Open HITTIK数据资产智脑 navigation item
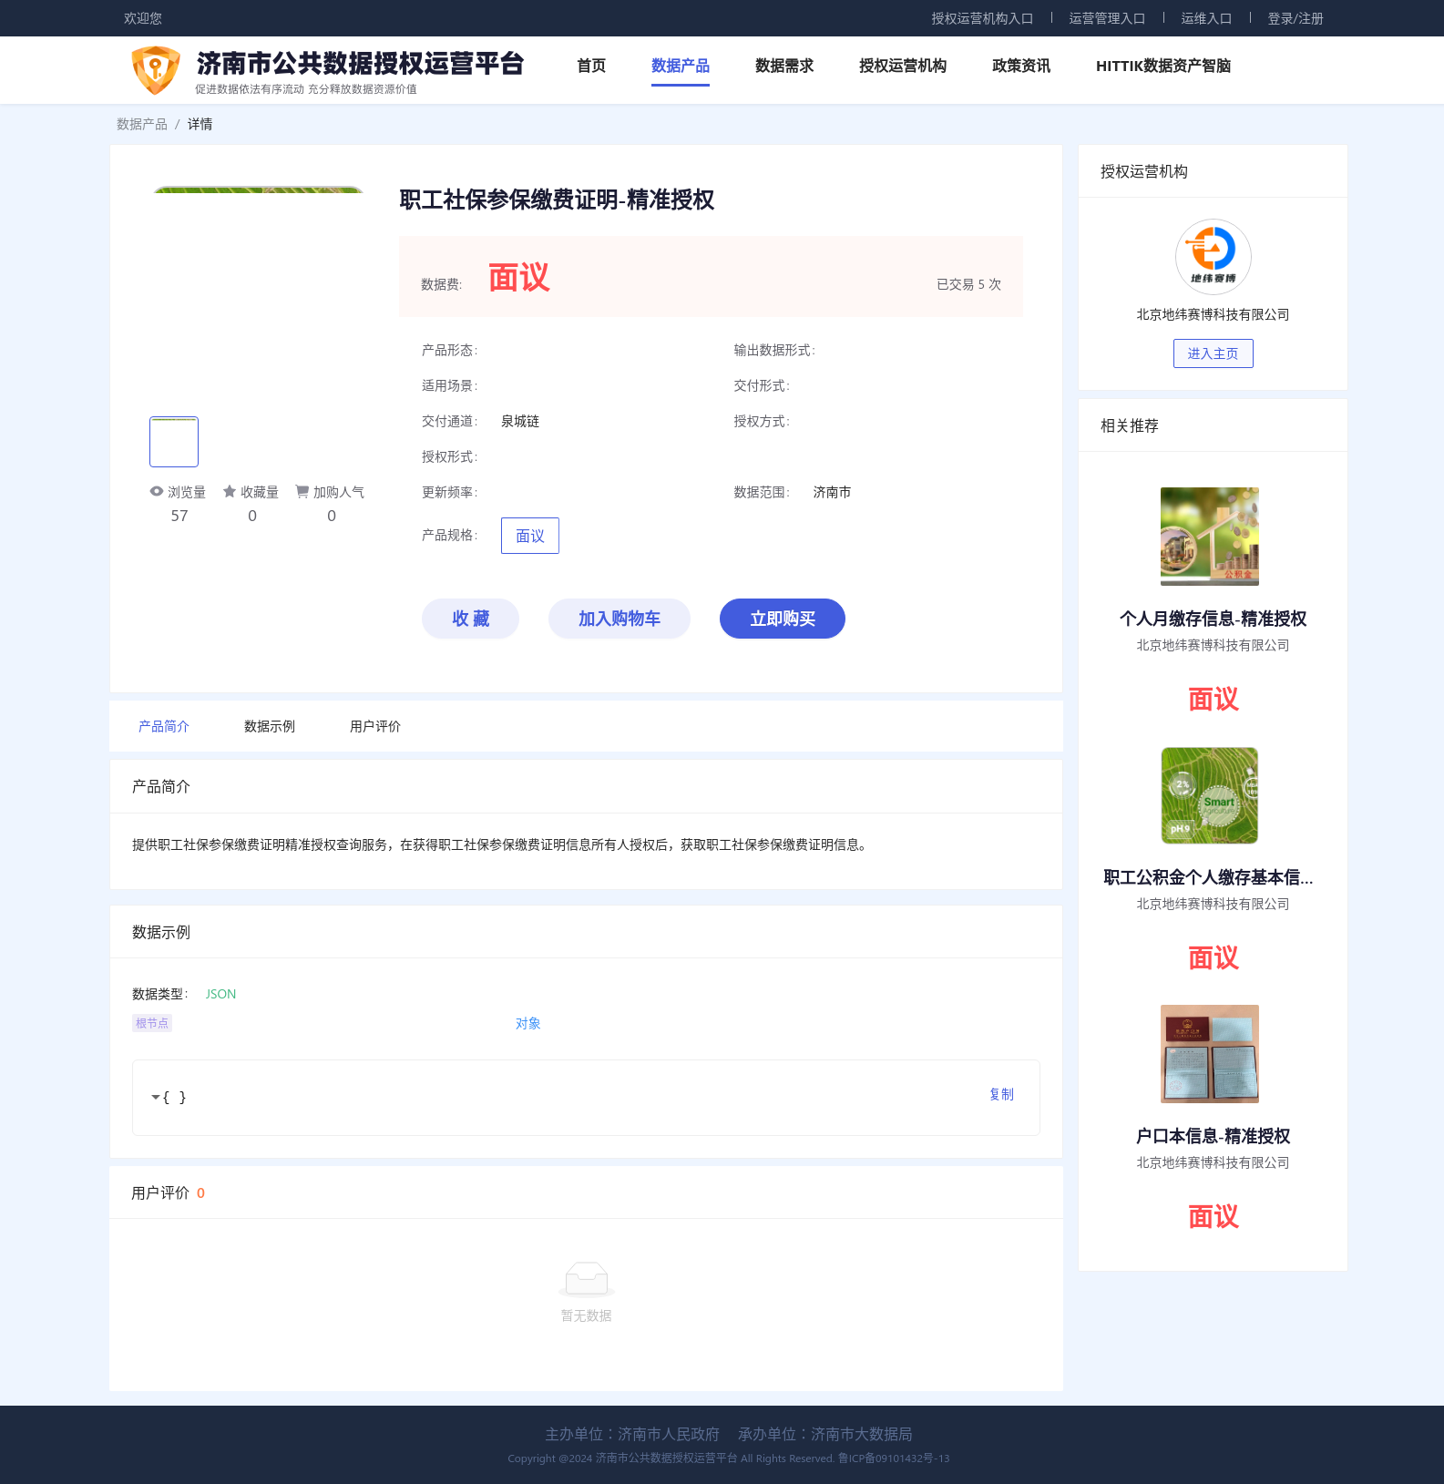The width and height of the screenshot is (1444, 1484). coord(1163,66)
